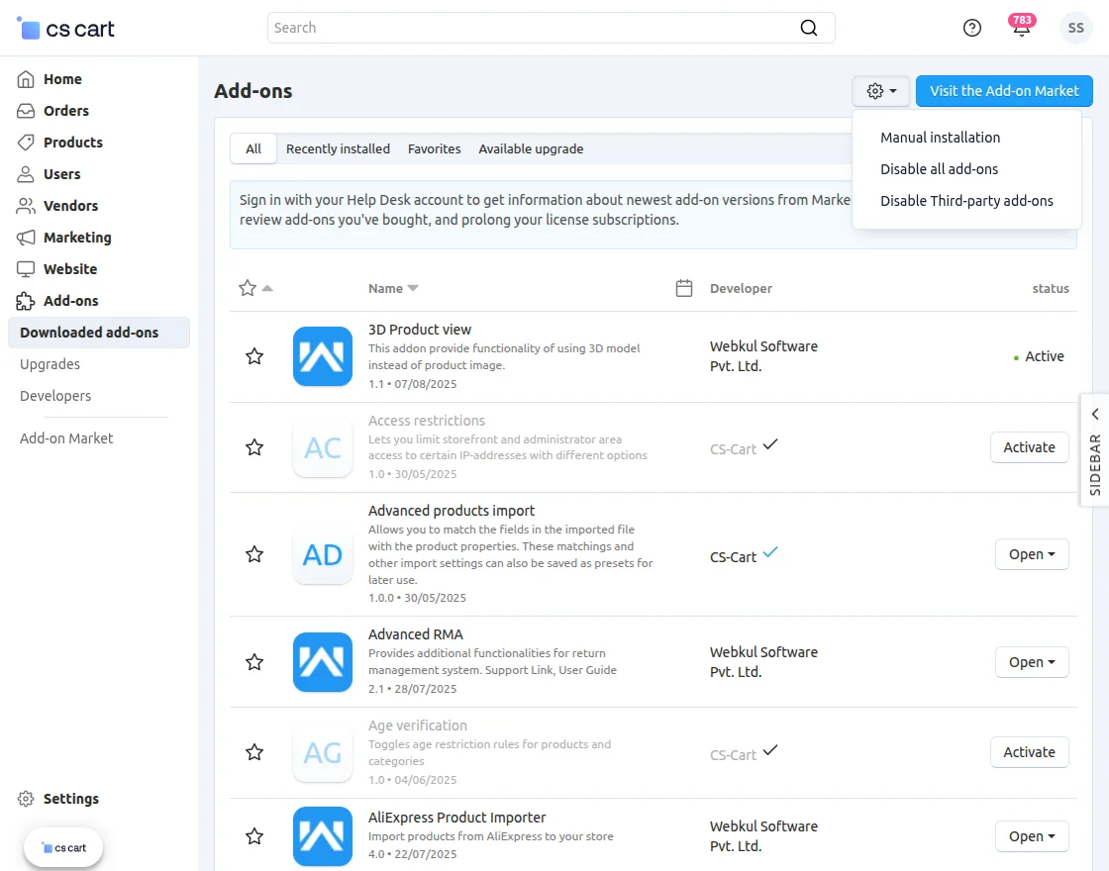This screenshot has height=871, width=1109.
Task: Activate the Access restrictions add-on
Action: tap(1029, 447)
